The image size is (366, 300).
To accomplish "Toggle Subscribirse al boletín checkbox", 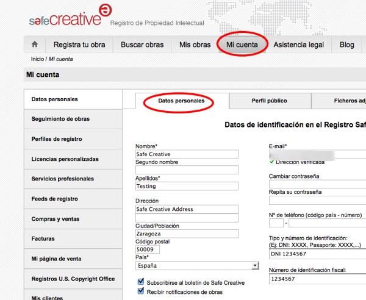I will (x=142, y=282).
